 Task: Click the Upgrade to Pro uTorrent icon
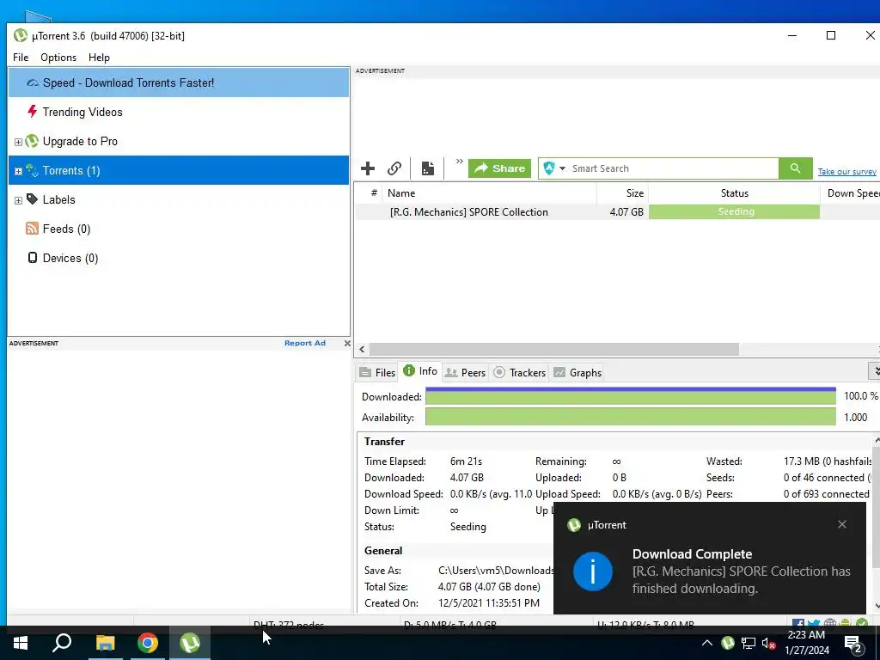click(32, 141)
